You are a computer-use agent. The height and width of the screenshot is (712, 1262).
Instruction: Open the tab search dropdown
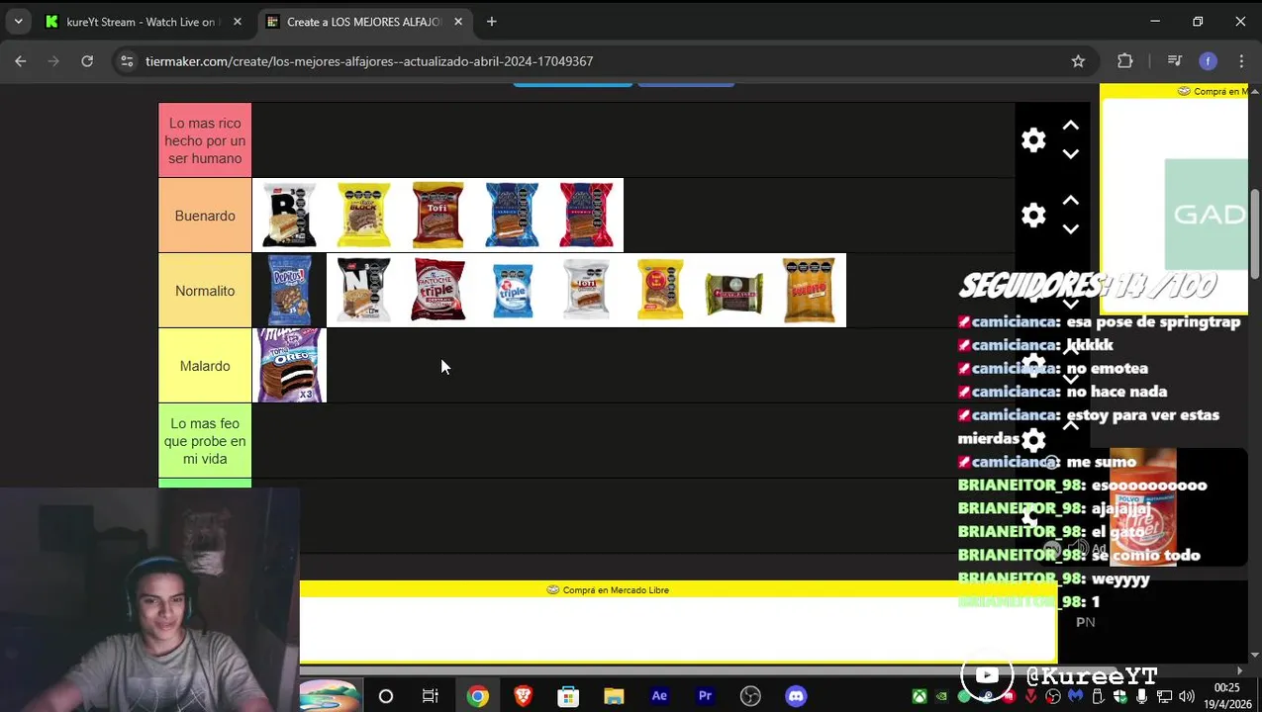(x=18, y=22)
